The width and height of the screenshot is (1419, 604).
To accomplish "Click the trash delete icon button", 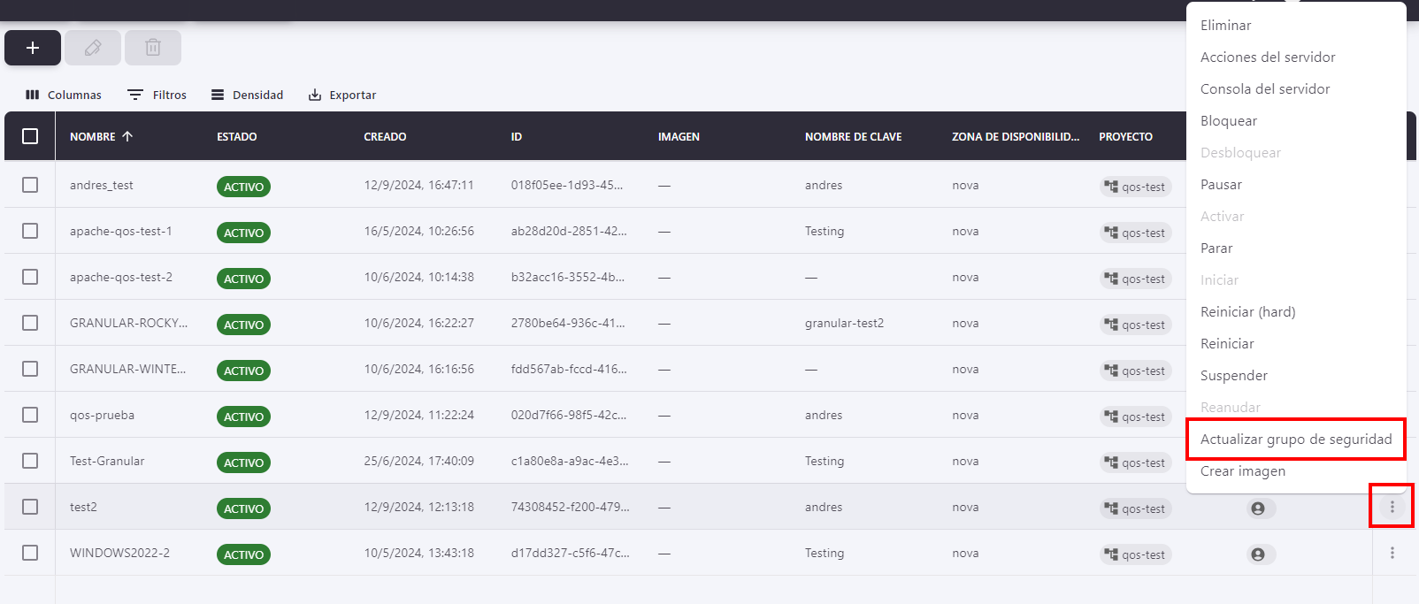I will [153, 48].
